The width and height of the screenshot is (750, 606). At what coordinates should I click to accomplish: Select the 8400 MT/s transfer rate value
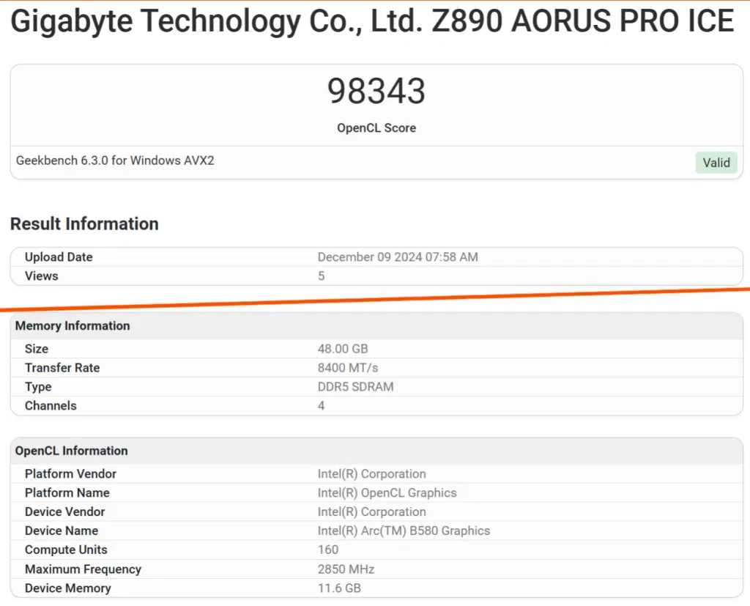click(x=348, y=368)
